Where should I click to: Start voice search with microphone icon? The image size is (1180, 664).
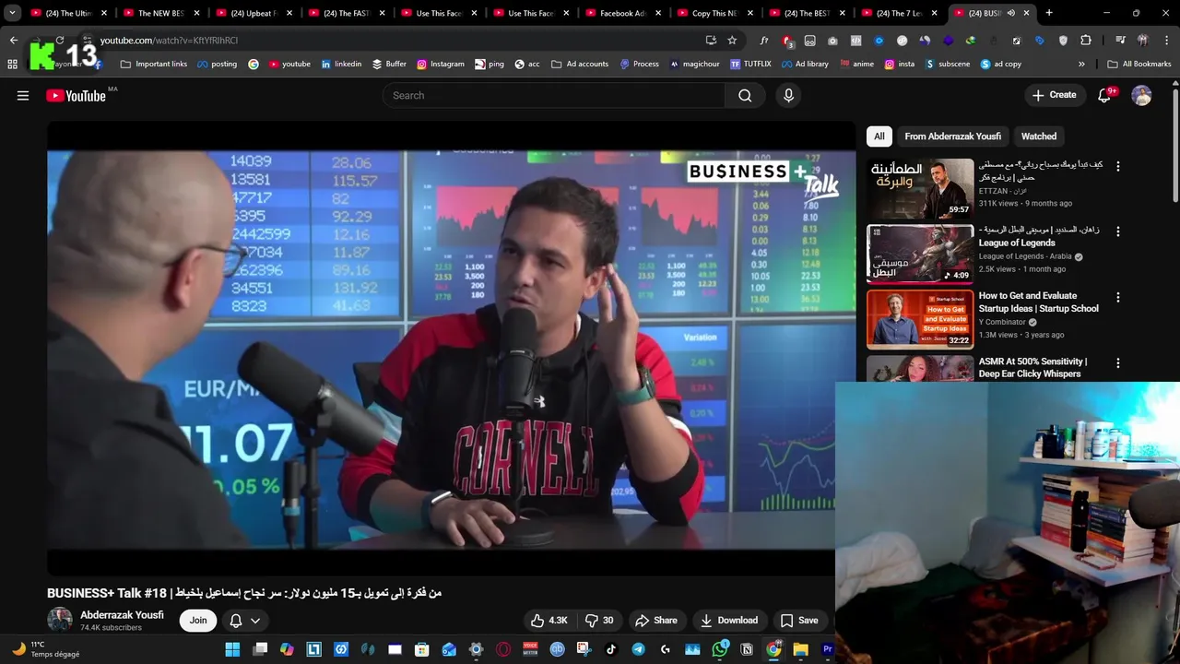(x=788, y=96)
